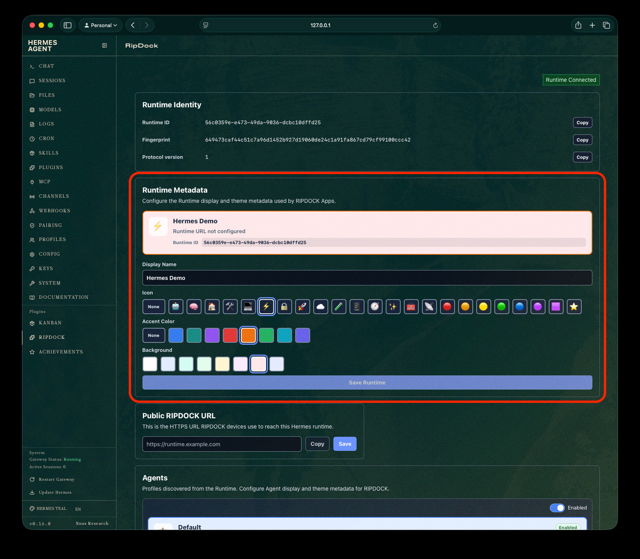Viewport: 640px width, 559px height.
Task: Open the Documentation page
Action: tap(69, 297)
